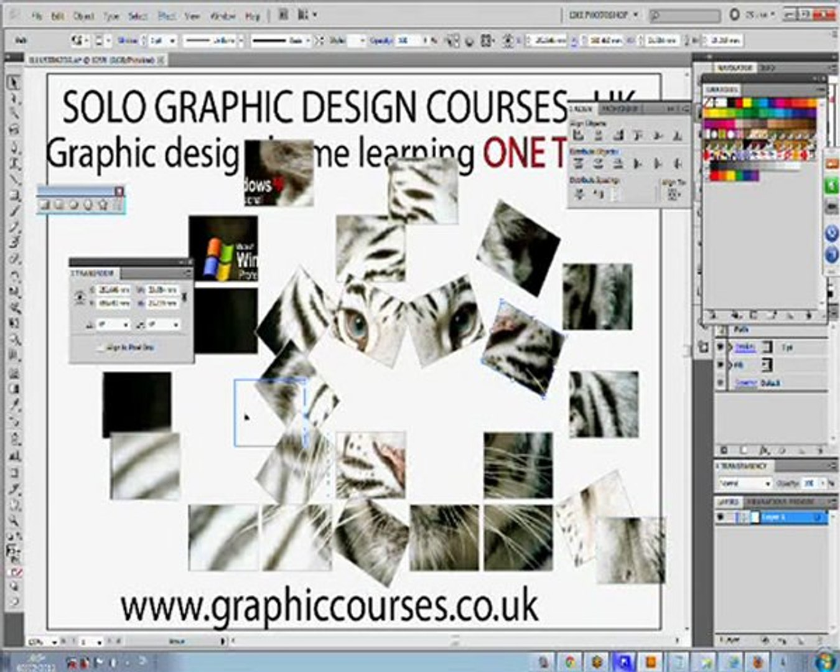Select the Direct Selection tool

[x=14, y=100]
